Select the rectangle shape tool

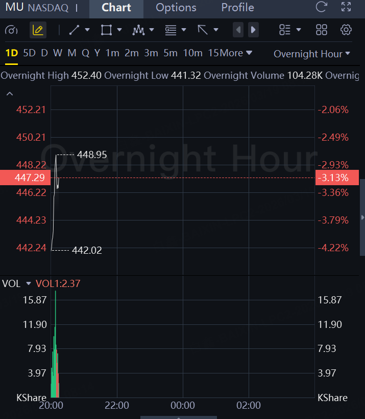pos(106,30)
